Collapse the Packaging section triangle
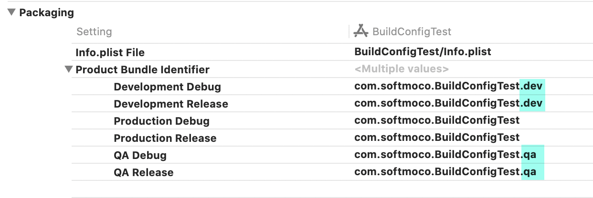This screenshot has width=593, height=198. click(x=11, y=13)
